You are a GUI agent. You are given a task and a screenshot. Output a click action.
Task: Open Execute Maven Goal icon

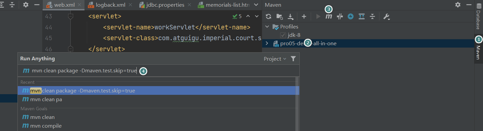329,16
